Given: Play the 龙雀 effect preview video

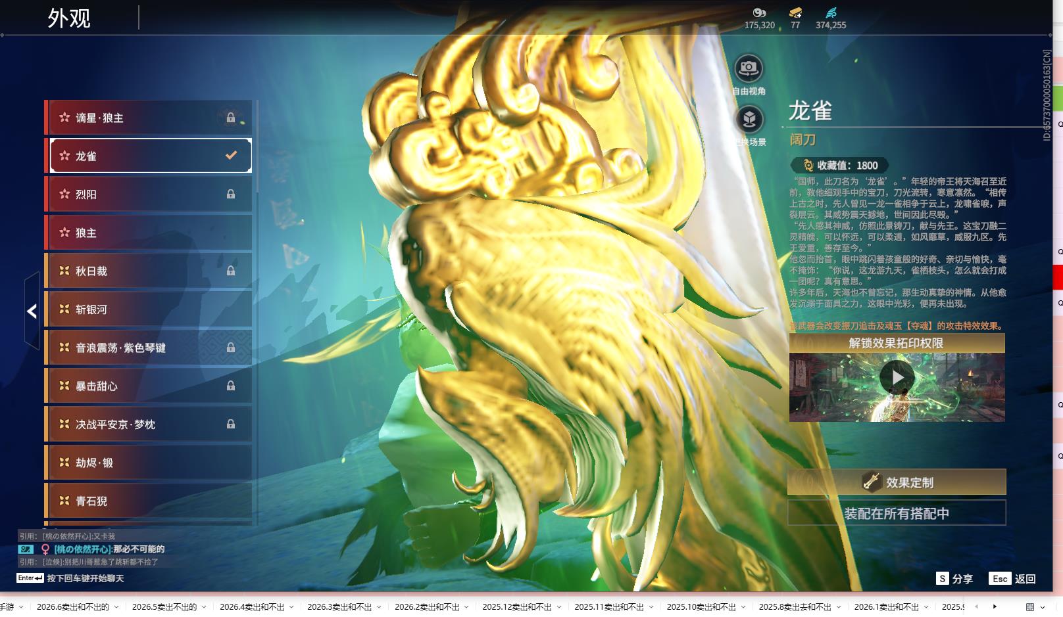Looking at the screenshot, I should pos(897,377).
